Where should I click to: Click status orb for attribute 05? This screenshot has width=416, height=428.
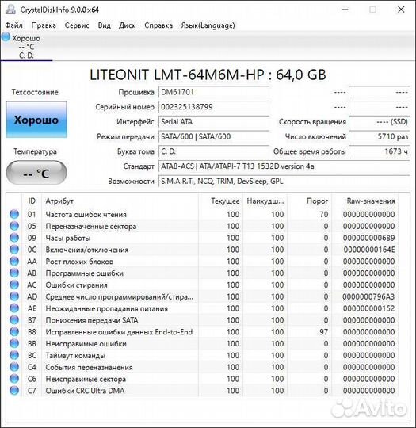[14, 226]
